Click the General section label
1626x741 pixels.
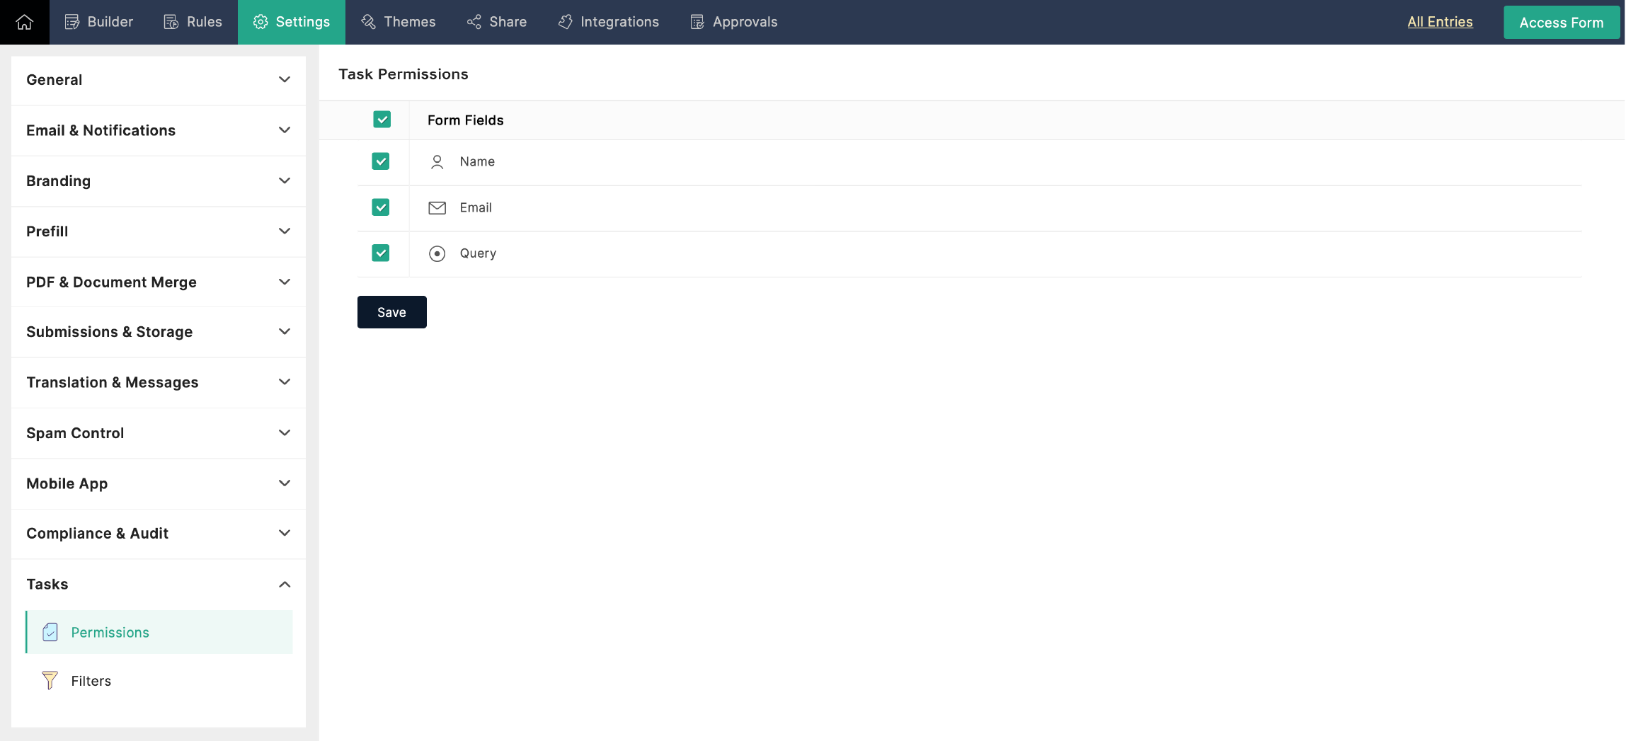pyautogui.click(x=55, y=80)
